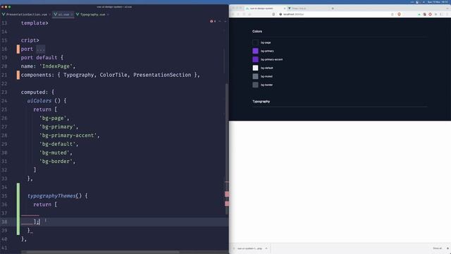Open a new browser tab
This screenshot has width=451, height=254.
pos(333,8)
